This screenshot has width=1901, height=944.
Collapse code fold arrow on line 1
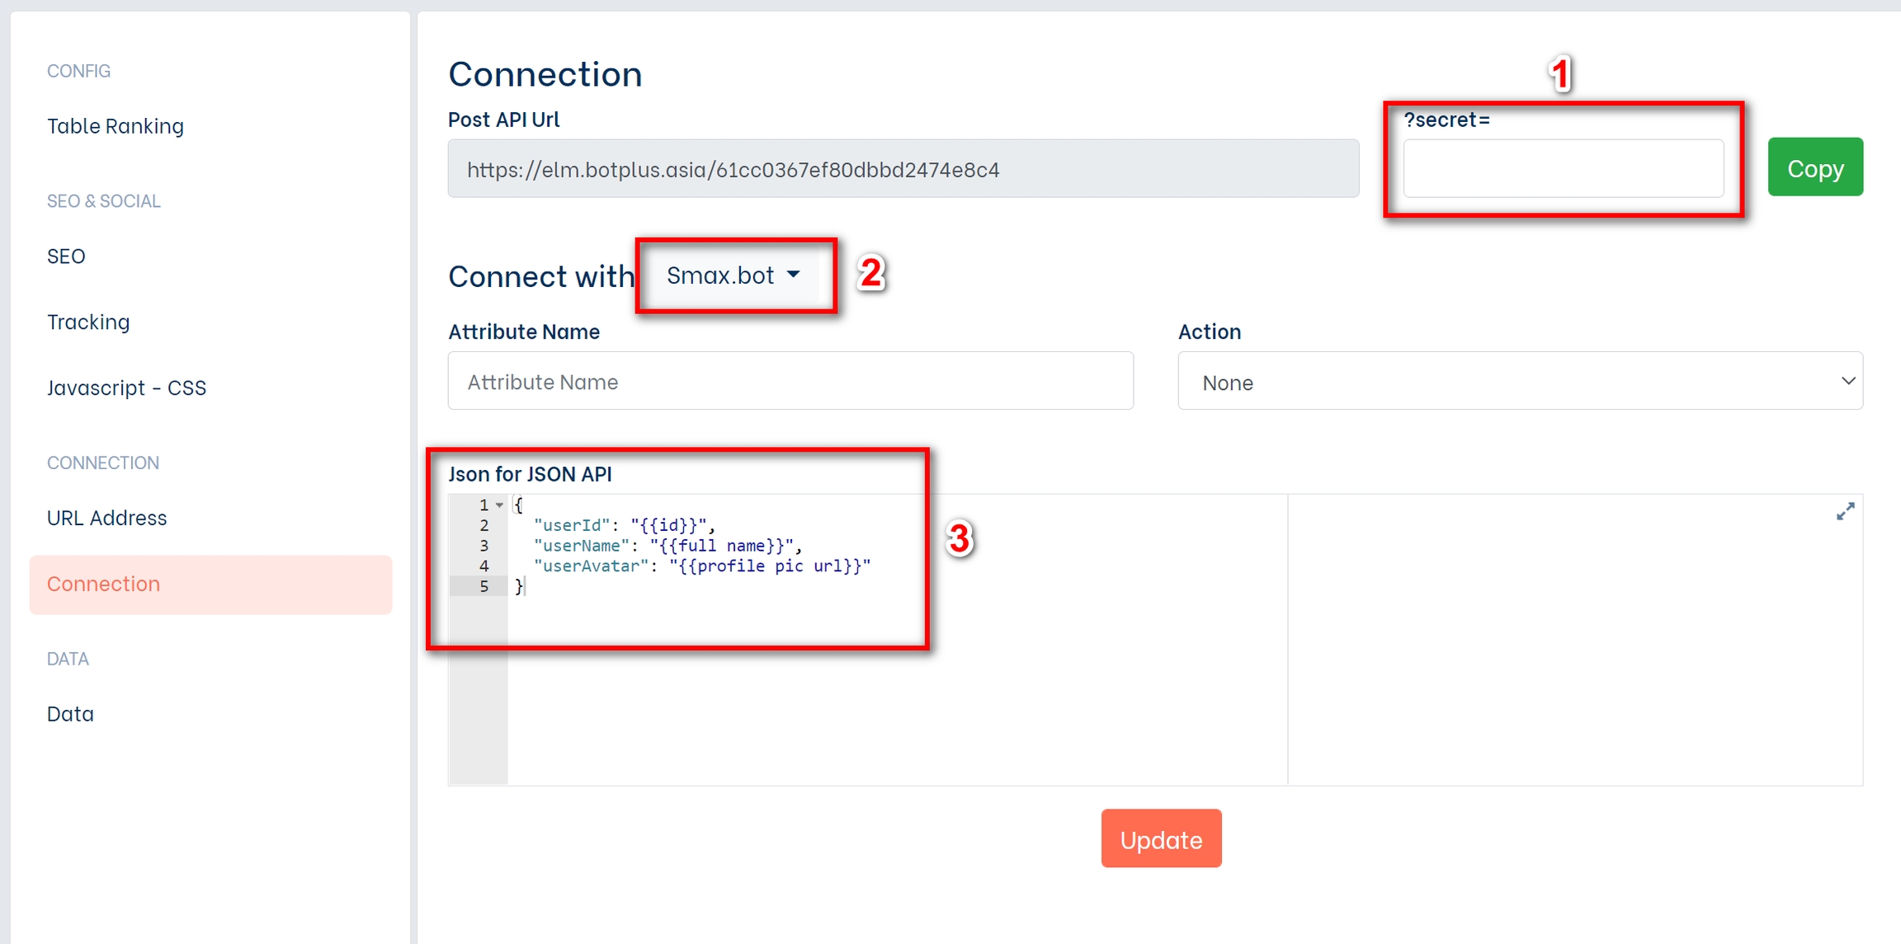[499, 505]
